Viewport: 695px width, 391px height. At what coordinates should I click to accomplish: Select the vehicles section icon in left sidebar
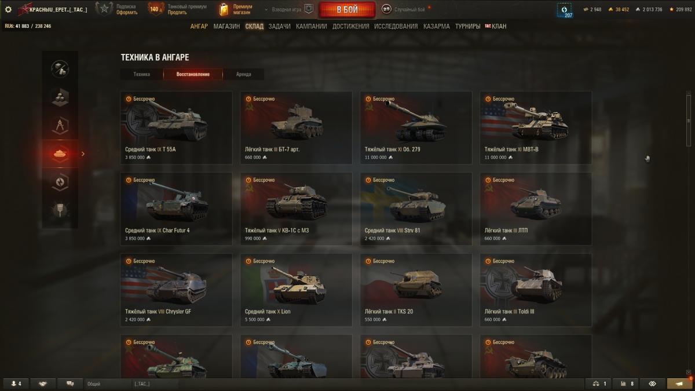point(60,154)
